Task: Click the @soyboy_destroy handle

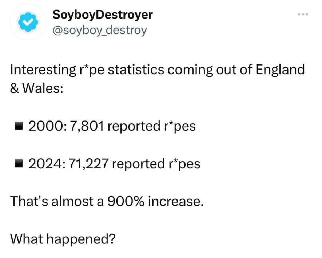Action: 100,31
